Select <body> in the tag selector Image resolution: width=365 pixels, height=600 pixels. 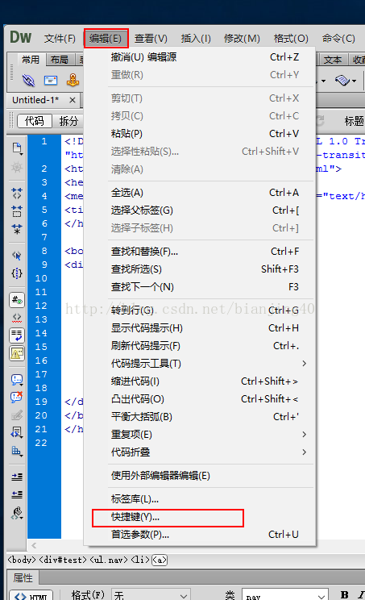click(22, 560)
